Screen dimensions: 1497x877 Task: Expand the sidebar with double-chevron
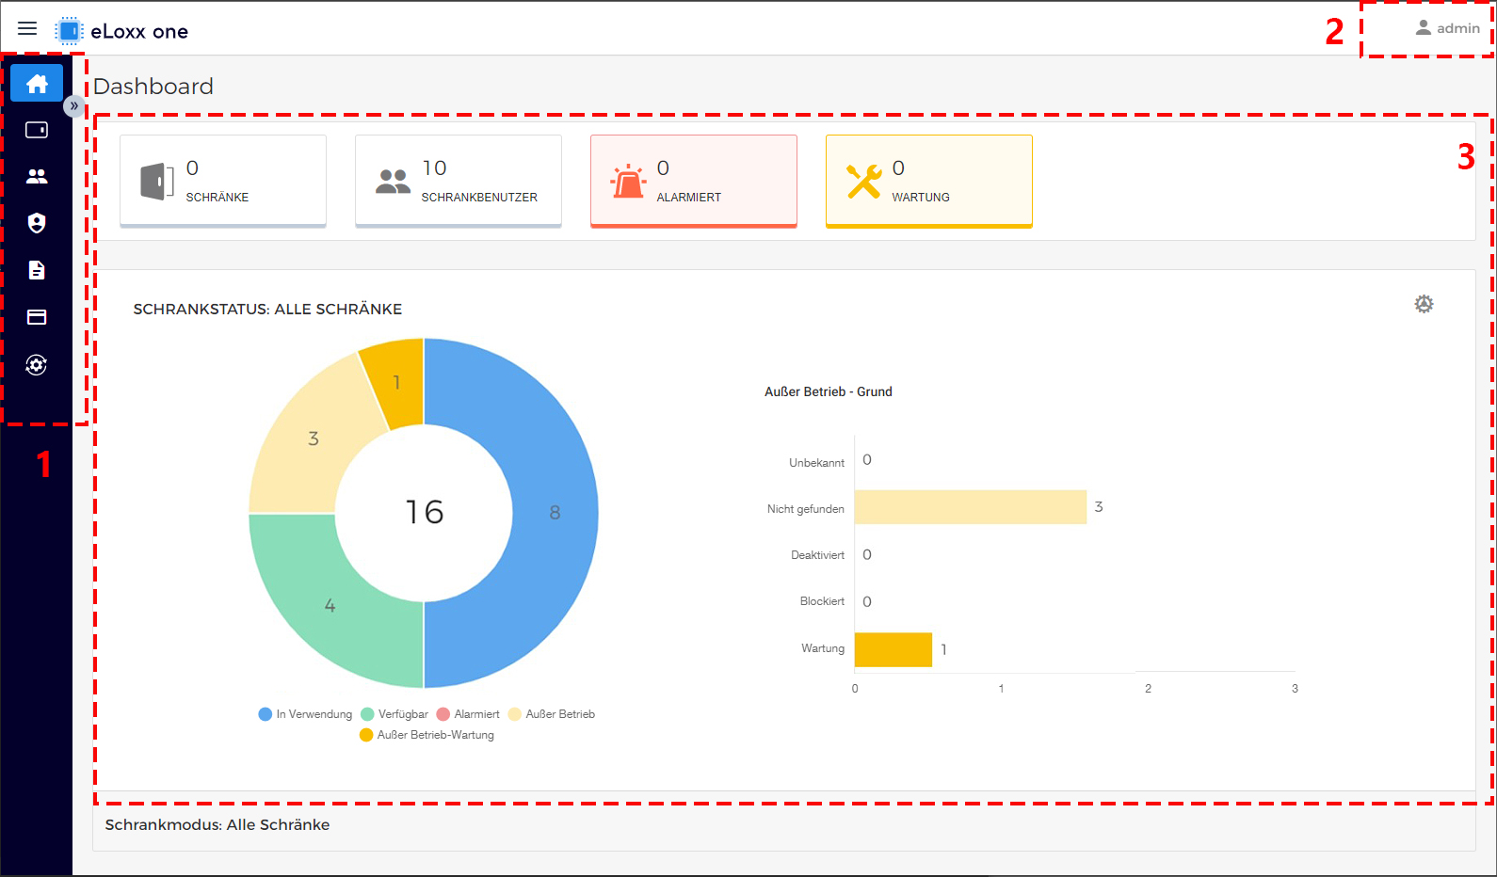pyautogui.click(x=73, y=105)
